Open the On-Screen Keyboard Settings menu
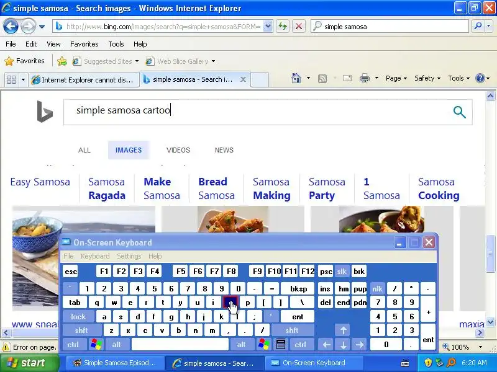497x372 pixels. point(129,256)
